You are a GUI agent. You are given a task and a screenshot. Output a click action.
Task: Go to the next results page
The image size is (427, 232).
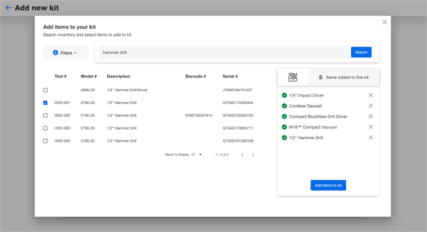click(x=253, y=155)
